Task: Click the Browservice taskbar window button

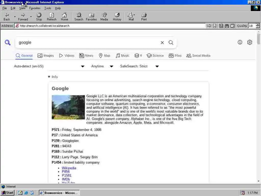Action: click(59, 193)
